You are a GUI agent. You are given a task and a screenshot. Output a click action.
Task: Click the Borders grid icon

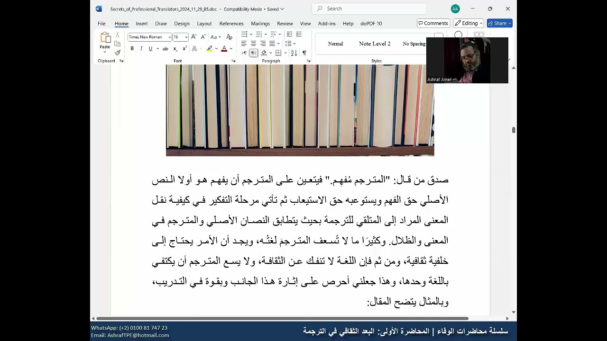[278, 53]
